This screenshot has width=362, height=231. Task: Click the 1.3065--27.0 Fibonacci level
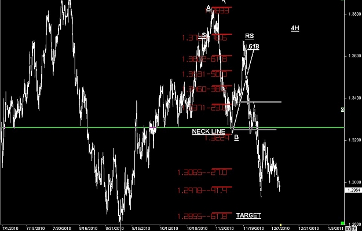point(203,173)
